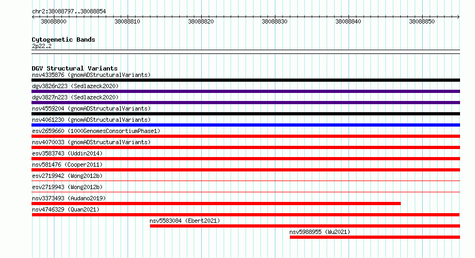The width and height of the screenshot is (475, 258).
Task: Select the 2p22.2 cytogenetic band label
Action: (42, 46)
